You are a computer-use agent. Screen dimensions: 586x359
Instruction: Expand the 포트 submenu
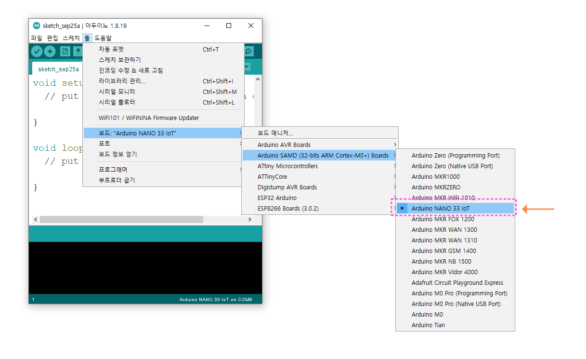(x=164, y=144)
